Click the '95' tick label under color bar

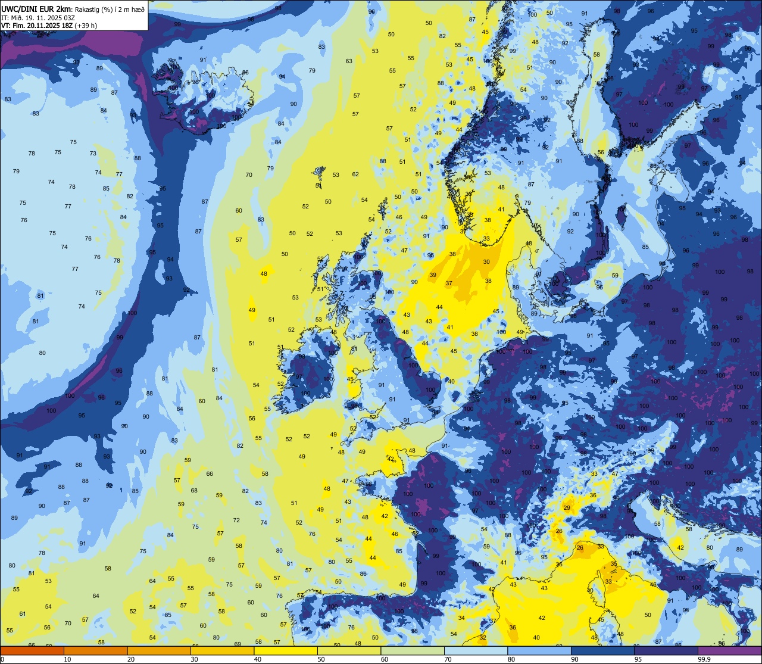tap(638, 659)
